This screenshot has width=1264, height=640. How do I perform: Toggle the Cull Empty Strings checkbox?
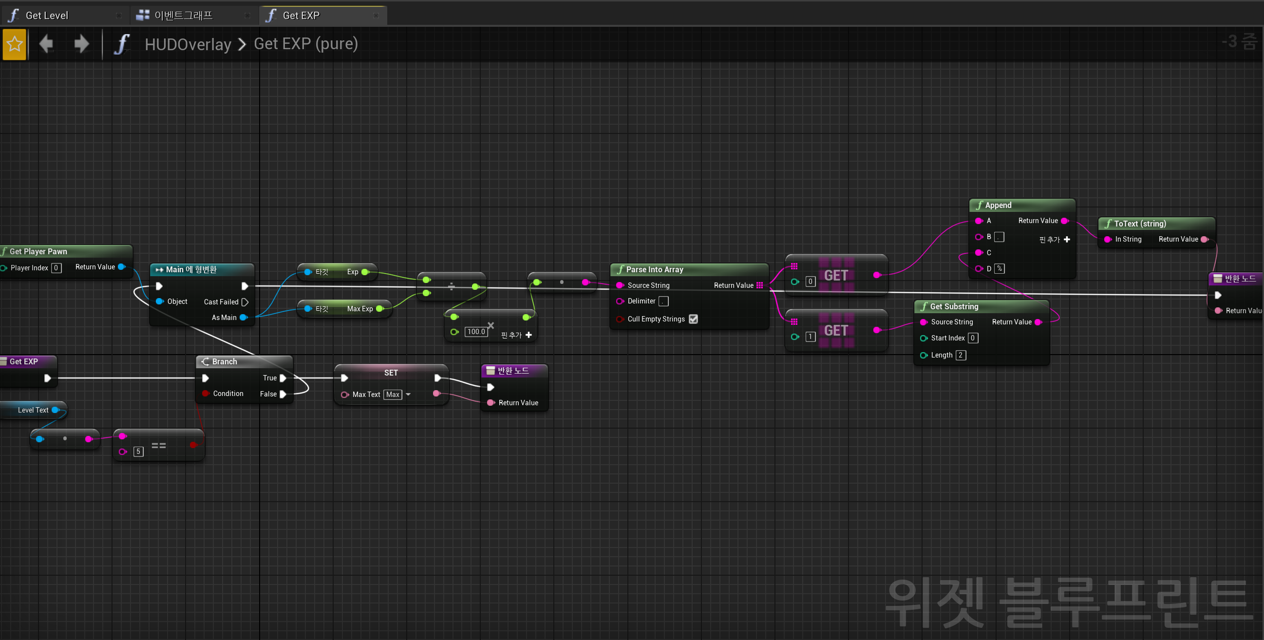pyautogui.click(x=693, y=319)
